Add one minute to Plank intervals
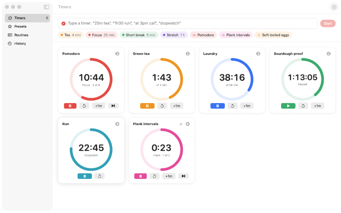 coord(169,176)
